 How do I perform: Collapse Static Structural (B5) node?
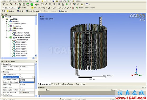(7, 37)
